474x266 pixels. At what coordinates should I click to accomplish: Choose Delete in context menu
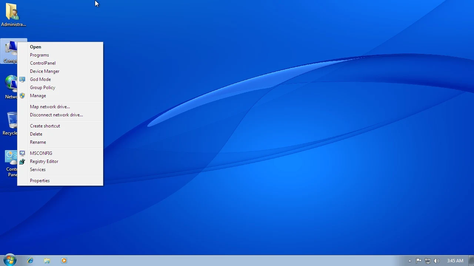[60, 134]
